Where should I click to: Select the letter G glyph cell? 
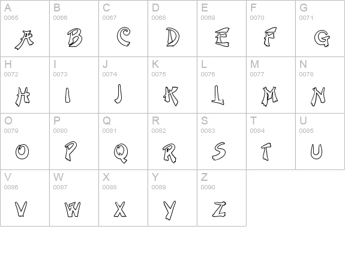pos(320,28)
